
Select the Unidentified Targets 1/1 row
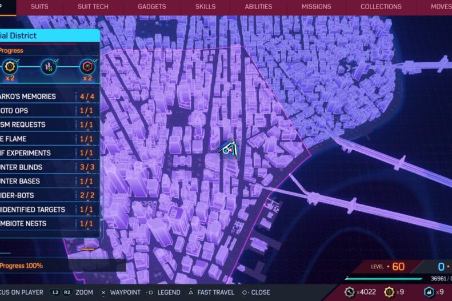coord(49,210)
